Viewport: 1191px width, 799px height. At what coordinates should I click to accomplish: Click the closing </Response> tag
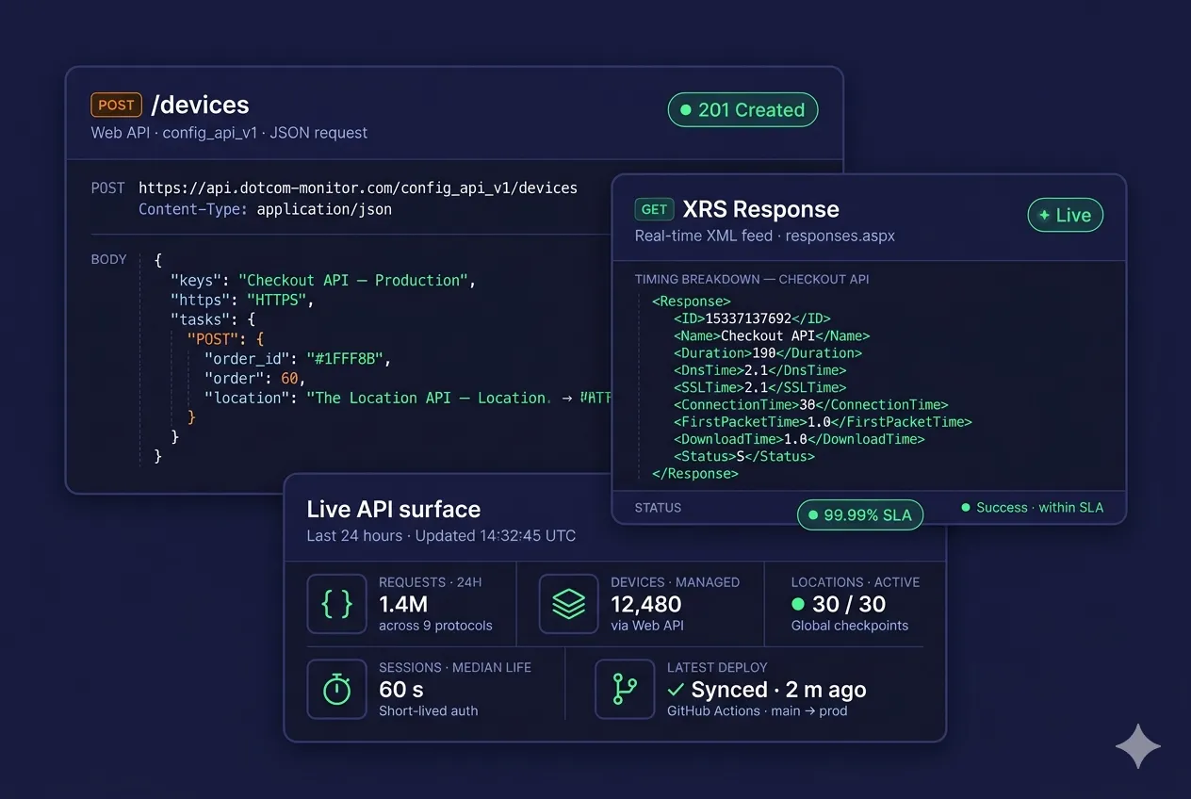click(695, 473)
